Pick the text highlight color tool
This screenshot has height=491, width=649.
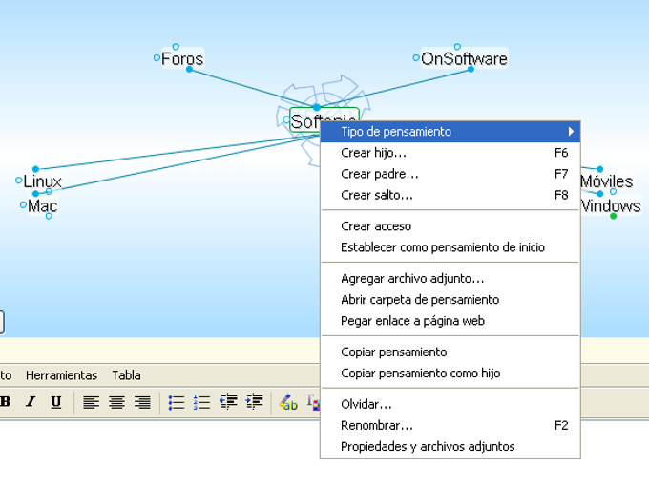(288, 402)
